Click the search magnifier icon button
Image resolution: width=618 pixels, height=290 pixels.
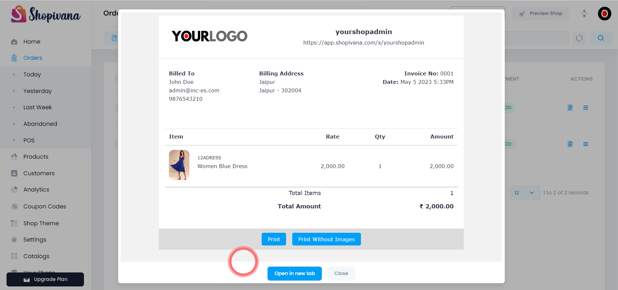pos(601,38)
